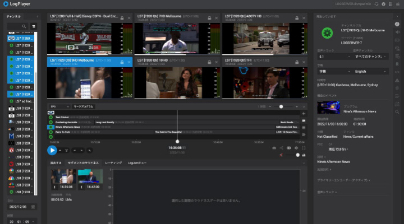The height and width of the screenshot is (224, 404).
Task: Click the channel list filter icon
Action: tap(33, 26)
